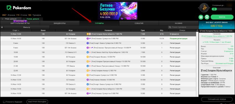
Task: Sort tournaments by Игр. column
Action: pyautogui.click(x=161, y=31)
